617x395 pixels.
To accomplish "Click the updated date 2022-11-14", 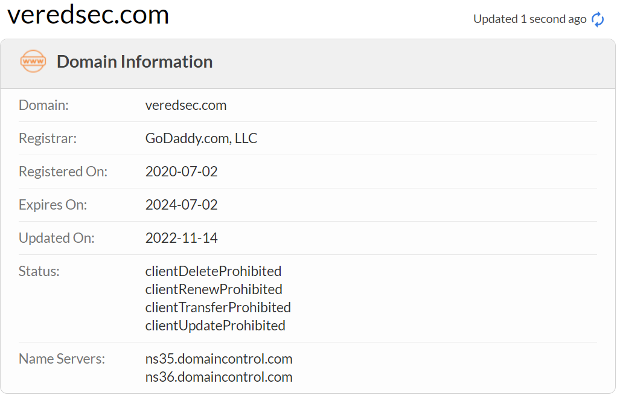I will coord(181,238).
